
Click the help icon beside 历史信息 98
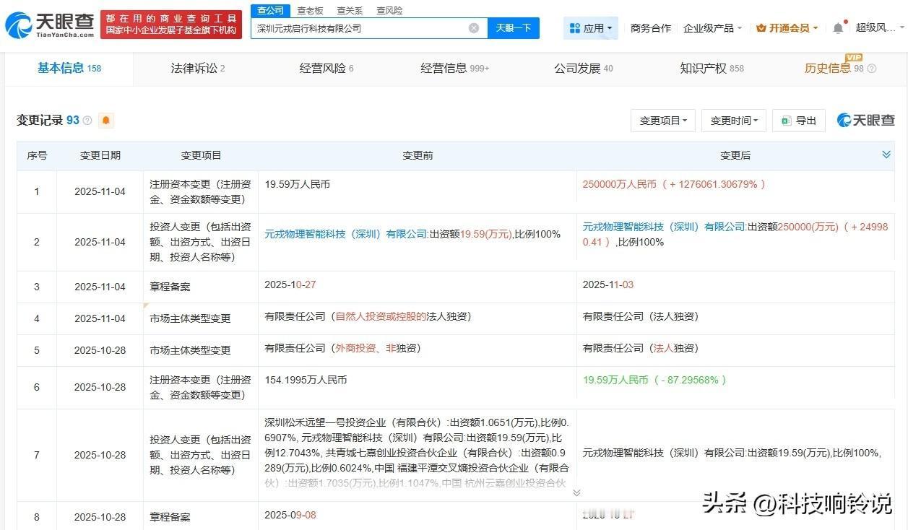(x=871, y=69)
